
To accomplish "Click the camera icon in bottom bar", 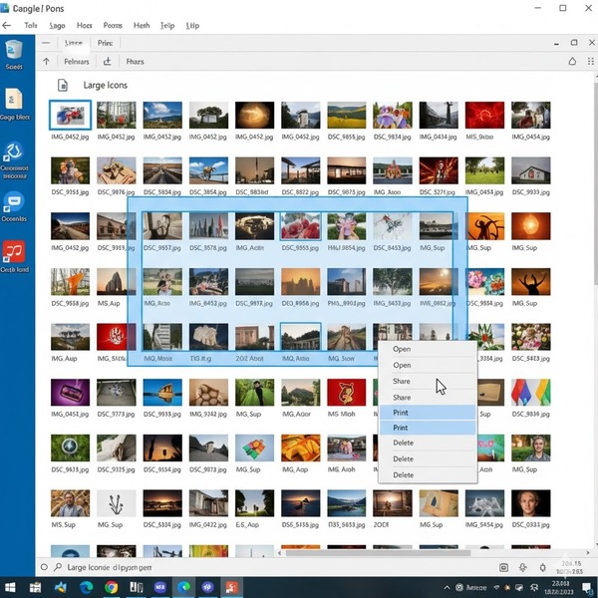I will pyautogui.click(x=503, y=567).
